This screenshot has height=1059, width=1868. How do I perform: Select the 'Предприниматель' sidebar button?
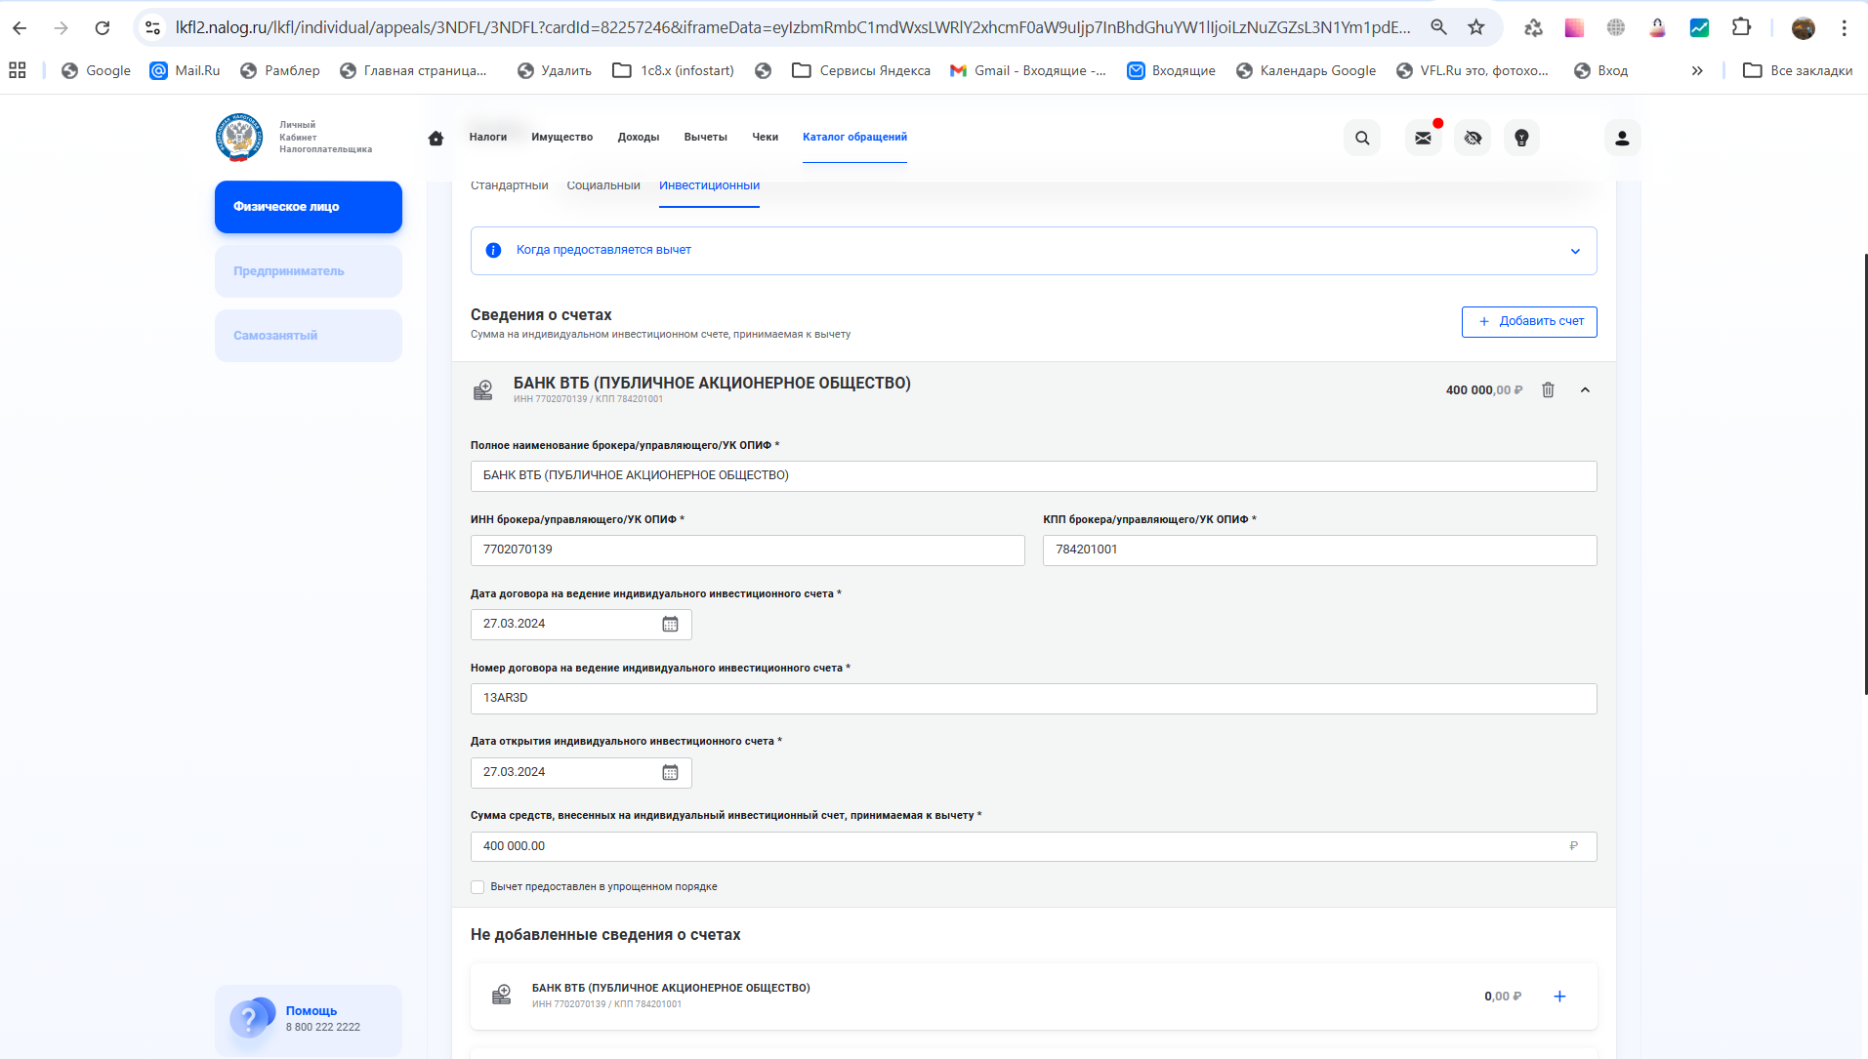[x=308, y=271]
